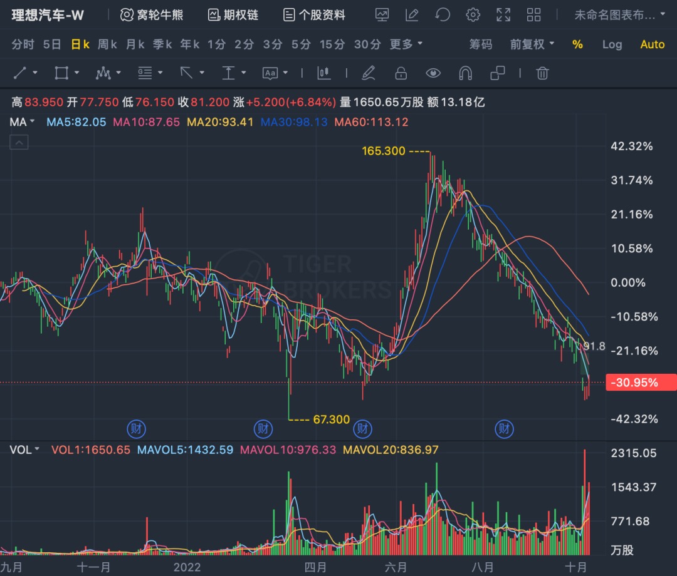
Task: Open 个股资料 stock profile
Action: pyautogui.click(x=315, y=14)
